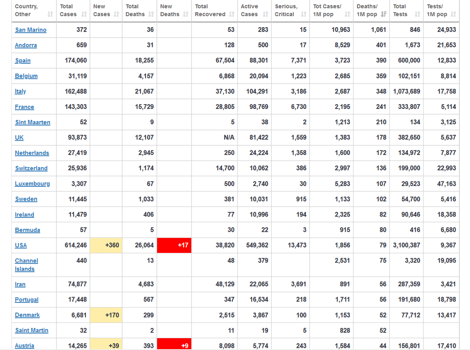Viewport: 470px width, 350px height.
Task: Click UK total recovered N/A cell
Action: (229, 137)
